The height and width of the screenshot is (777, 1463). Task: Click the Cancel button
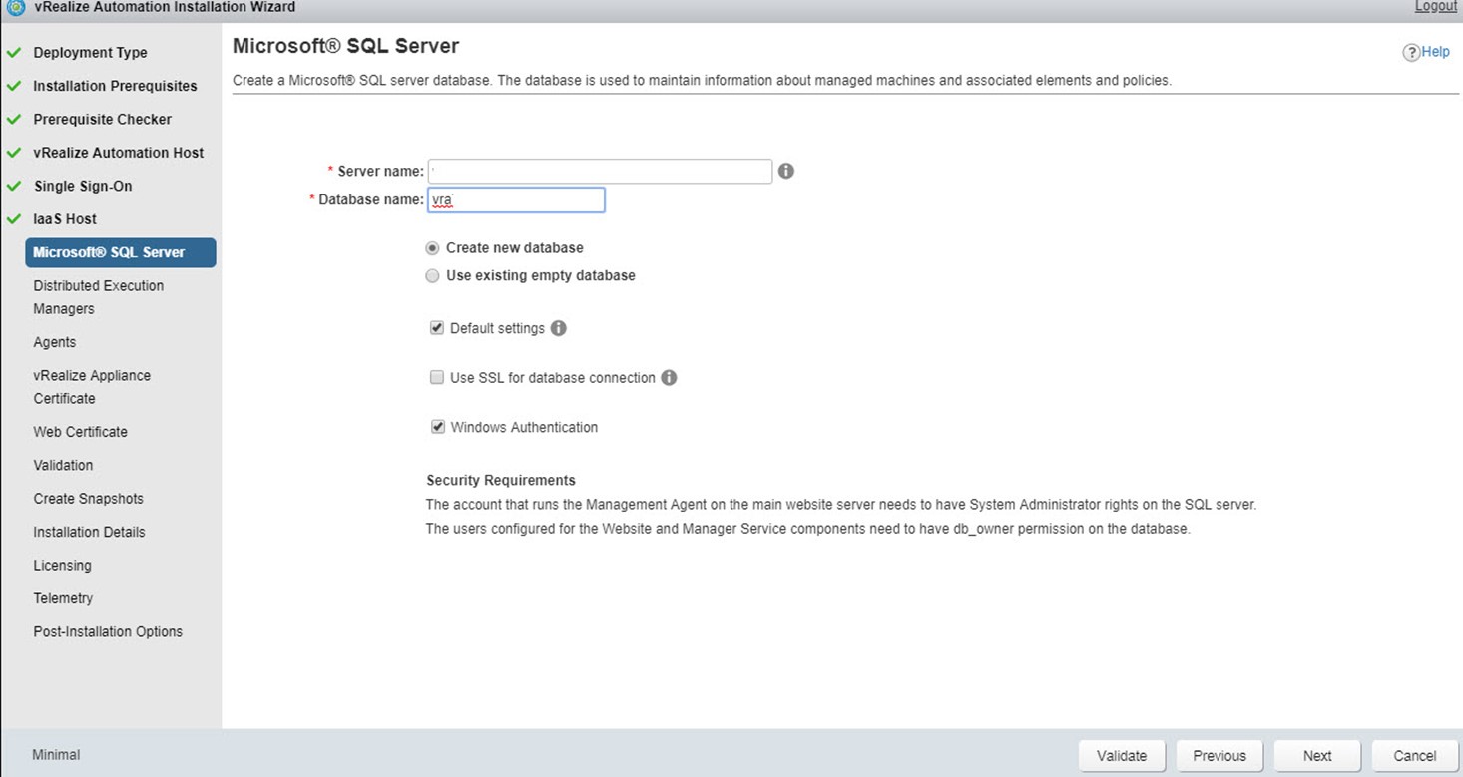pyautogui.click(x=1415, y=755)
